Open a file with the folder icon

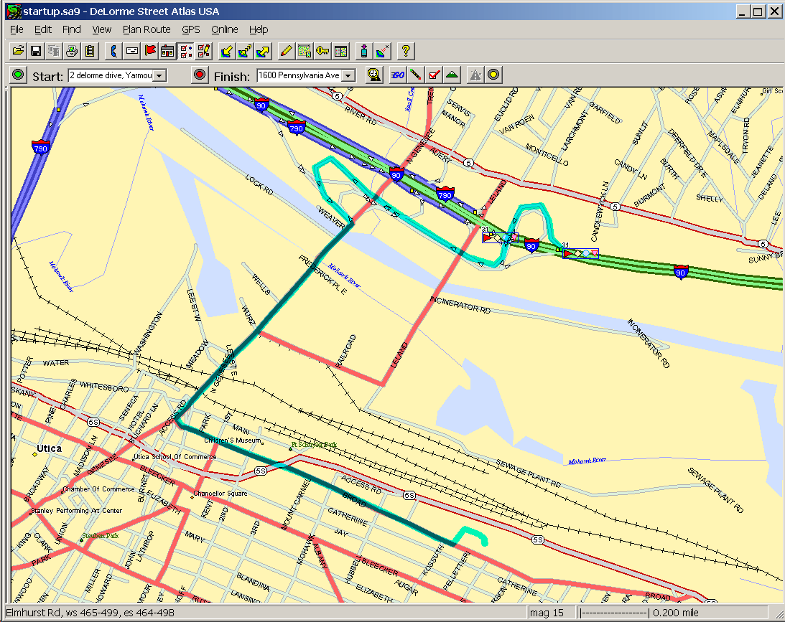point(19,51)
